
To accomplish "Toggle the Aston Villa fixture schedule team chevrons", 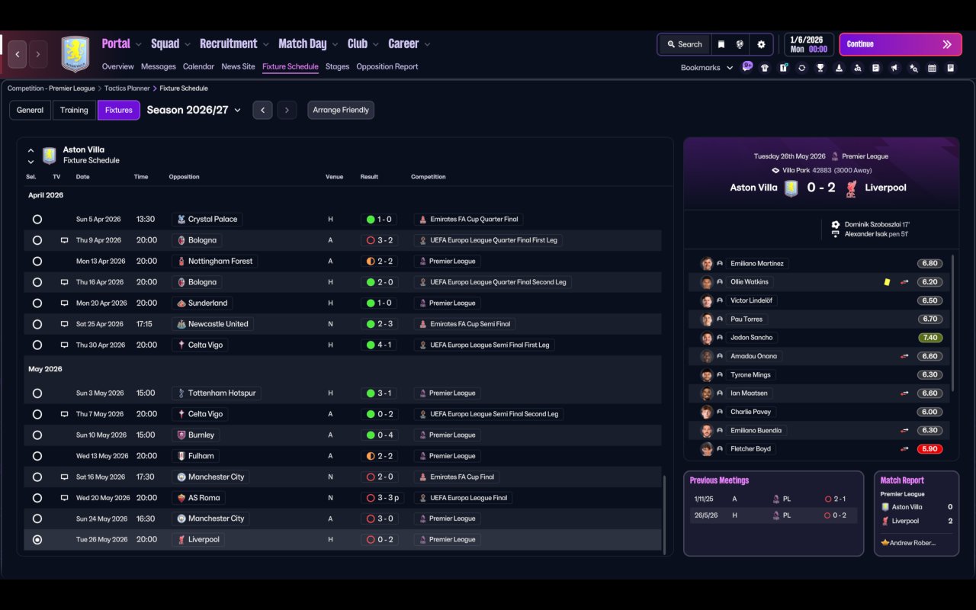I will tap(30, 156).
